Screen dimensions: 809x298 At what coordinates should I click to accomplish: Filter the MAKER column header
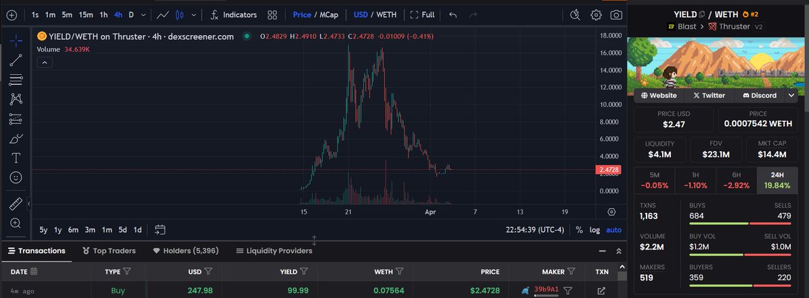tap(571, 272)
